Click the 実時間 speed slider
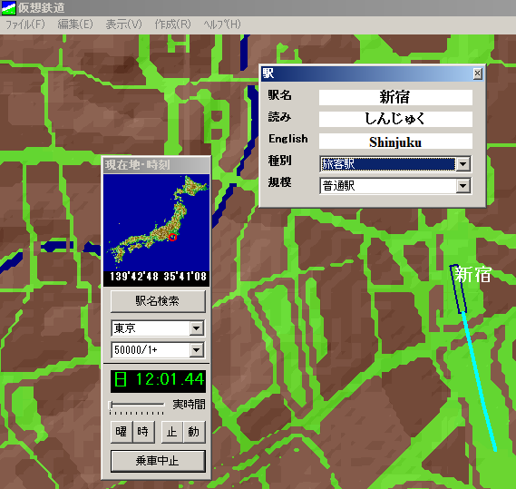 pos(137,405)
